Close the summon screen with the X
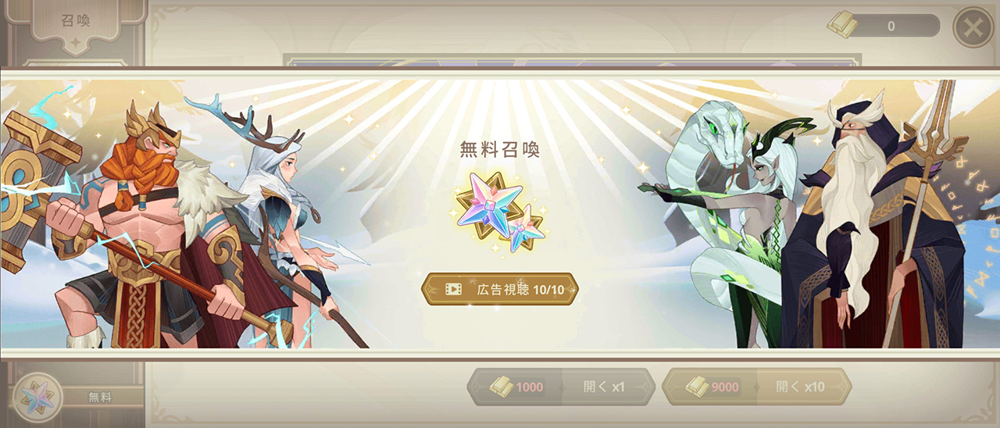 click(973, 27)
